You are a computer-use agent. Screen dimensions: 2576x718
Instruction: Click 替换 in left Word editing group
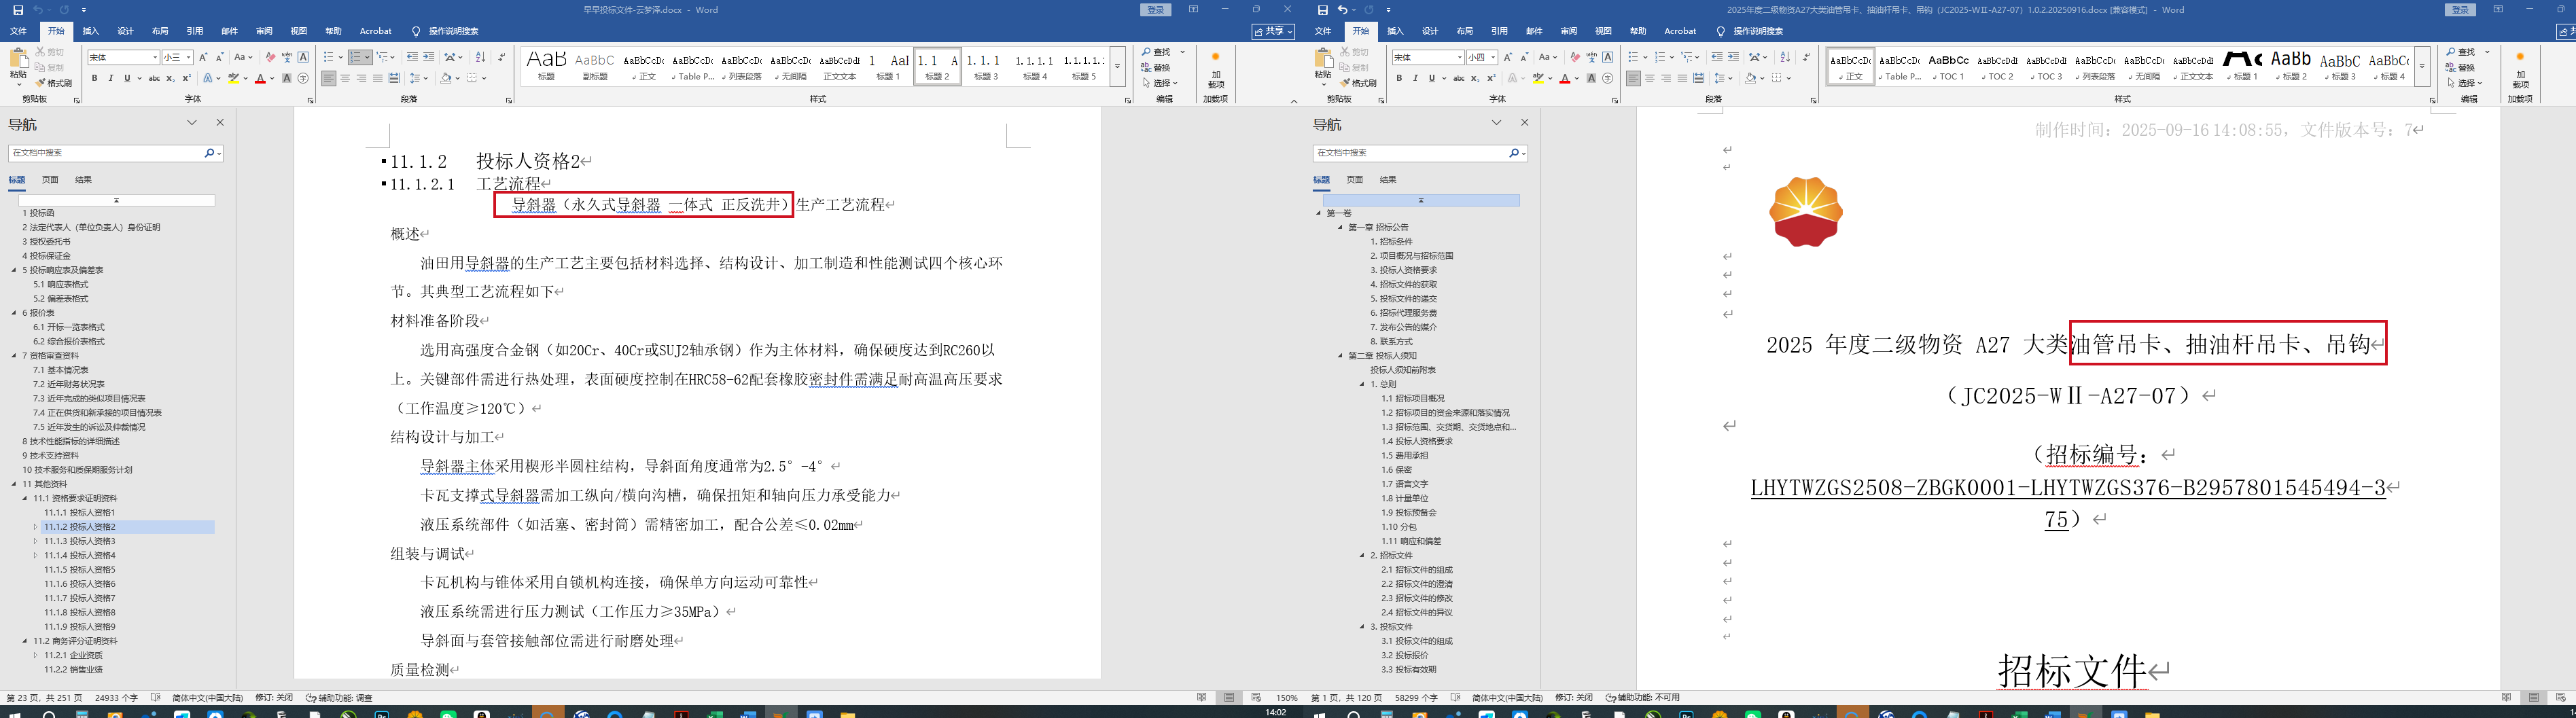[1156, 68]
